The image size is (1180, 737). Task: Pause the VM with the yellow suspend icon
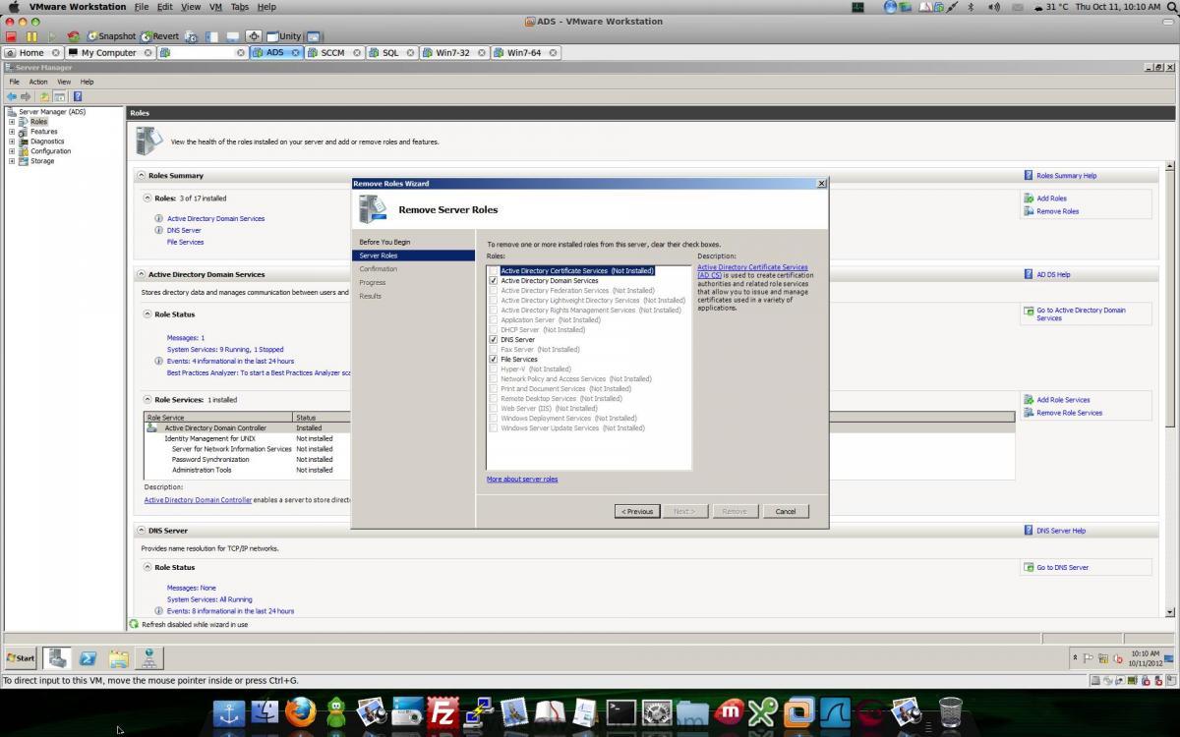[x=31, y=36]
